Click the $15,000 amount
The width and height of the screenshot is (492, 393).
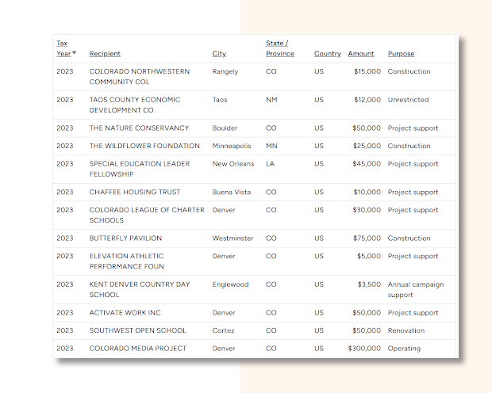(x=367, y=71)
